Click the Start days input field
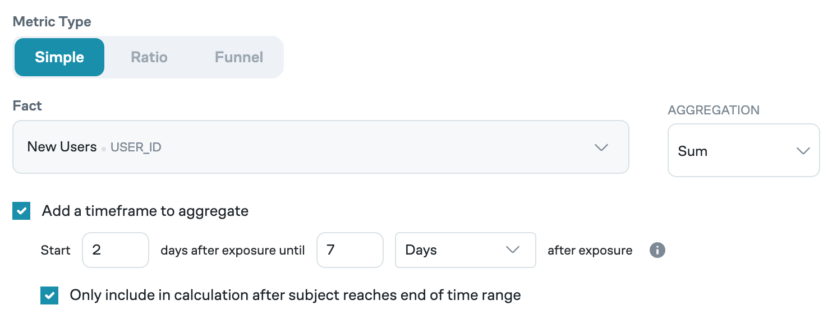Viewport: 837px width, 314px height. click(x=116, y=250)
